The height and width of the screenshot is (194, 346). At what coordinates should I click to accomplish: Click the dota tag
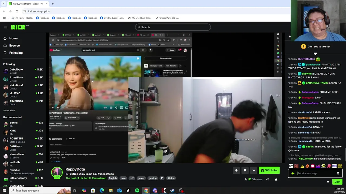(x=123, y=178)
